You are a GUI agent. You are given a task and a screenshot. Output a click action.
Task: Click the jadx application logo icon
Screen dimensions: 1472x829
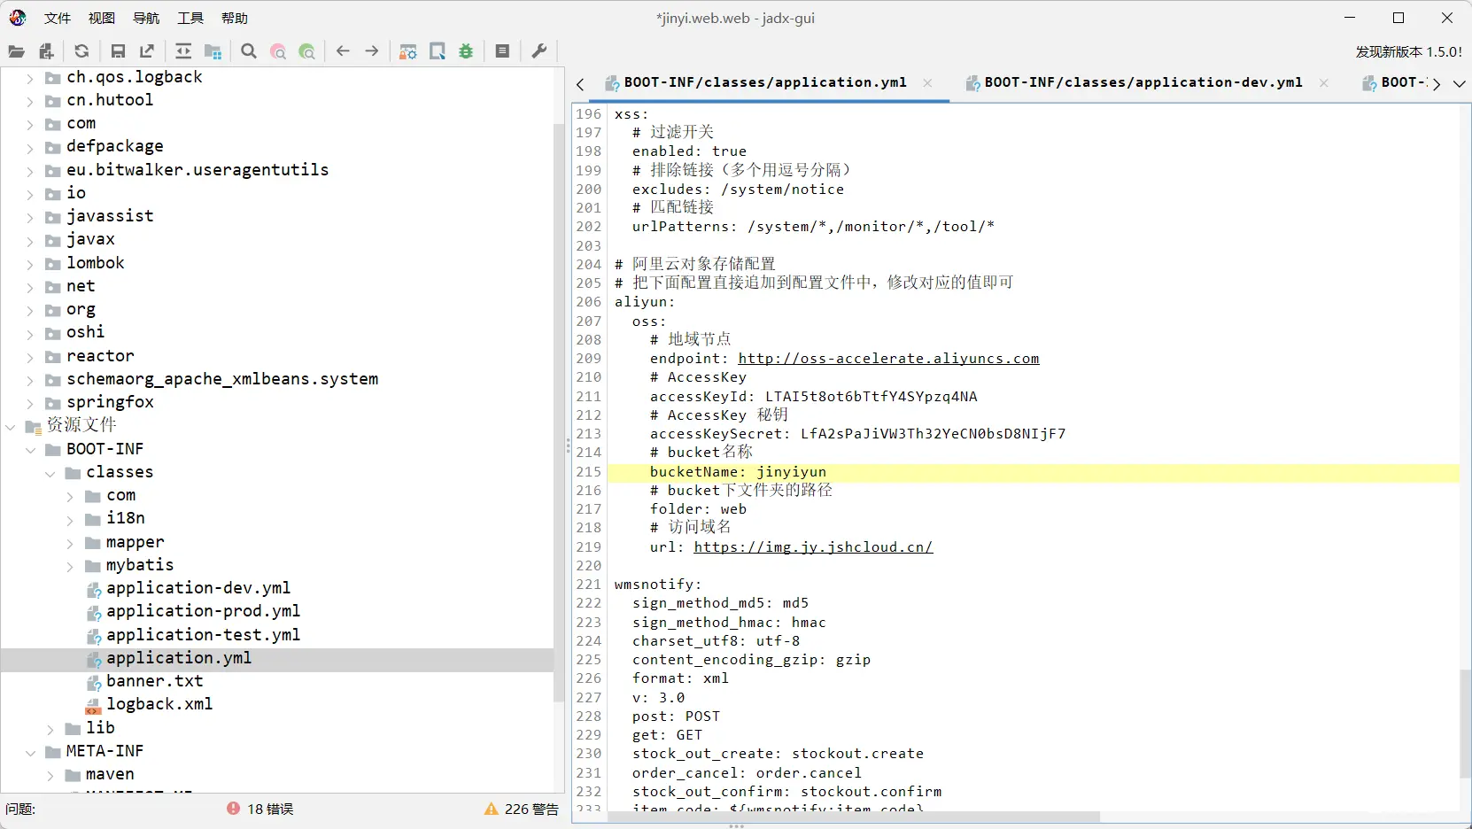coord(18,18)
